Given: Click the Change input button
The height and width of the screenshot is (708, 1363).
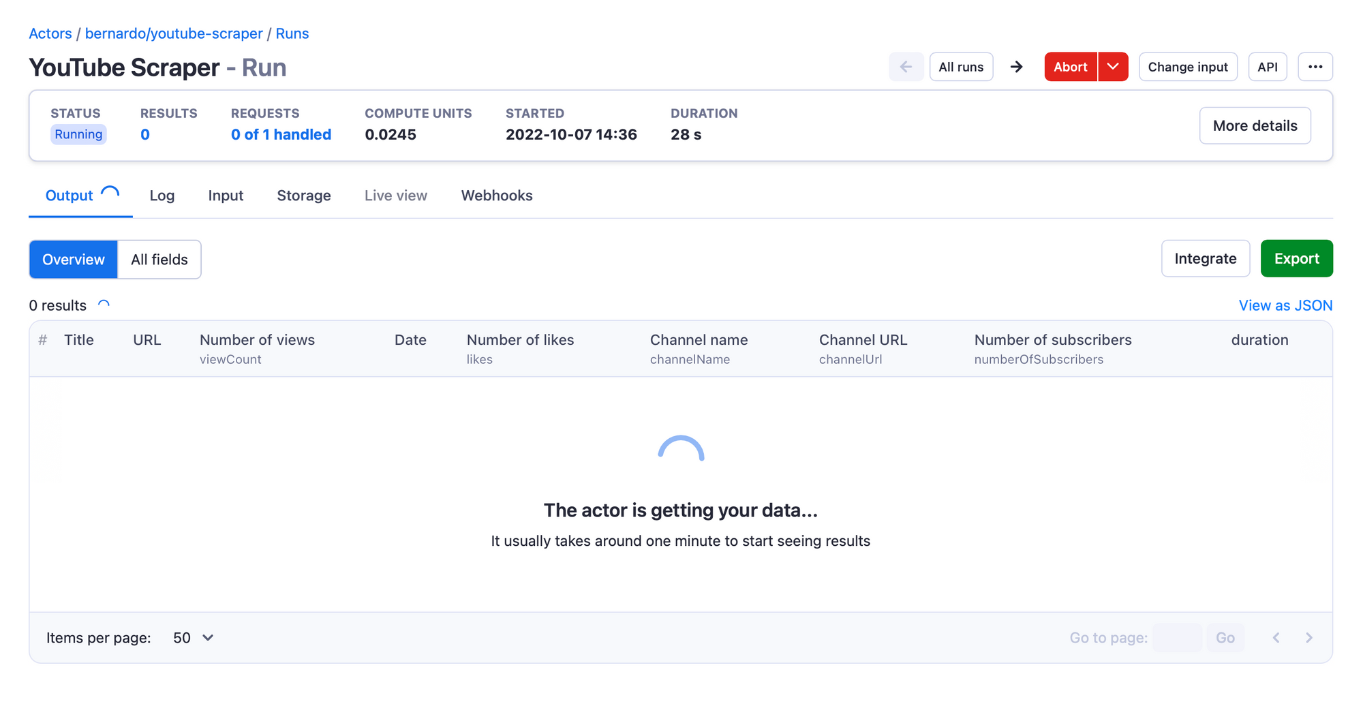Looking at the screenshot, I should 1188,67.
